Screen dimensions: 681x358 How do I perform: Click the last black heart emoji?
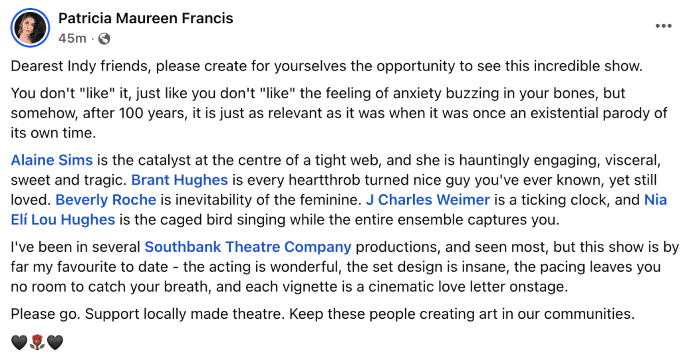(55, 343)
